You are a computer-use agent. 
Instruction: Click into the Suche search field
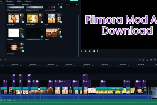pyautogui.click(x=70, y=4)
